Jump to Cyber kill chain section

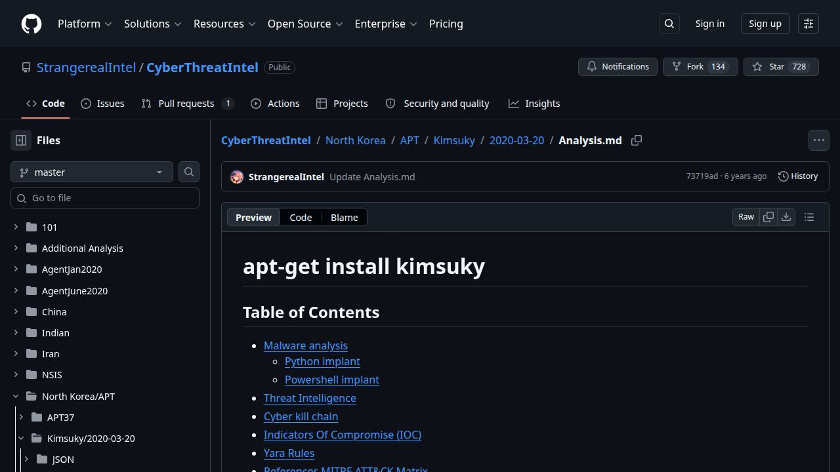tap(301, 416)
